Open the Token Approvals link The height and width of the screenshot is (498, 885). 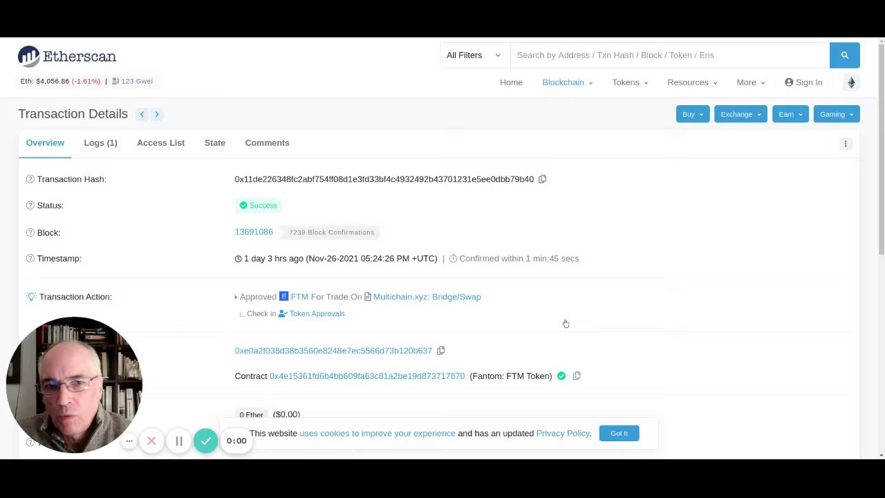317,314
